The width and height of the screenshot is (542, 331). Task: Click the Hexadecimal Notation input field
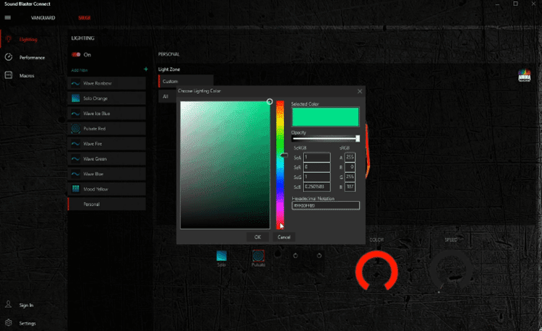(x=325, y=205)
